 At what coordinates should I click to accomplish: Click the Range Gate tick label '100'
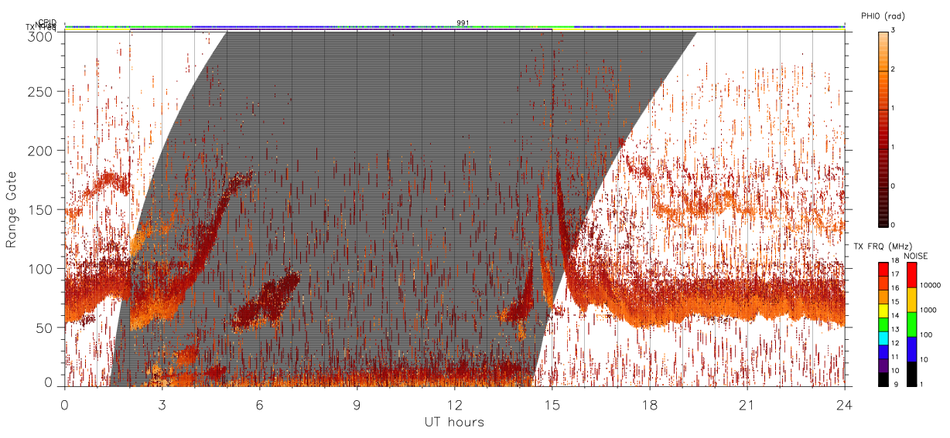tap(42, 269)
